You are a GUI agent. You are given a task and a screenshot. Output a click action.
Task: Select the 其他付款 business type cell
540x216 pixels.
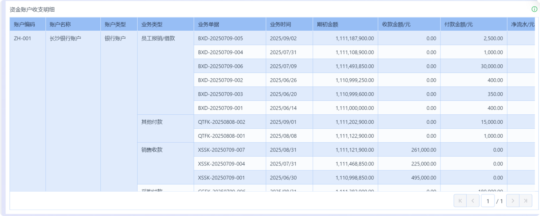(x=152, y=122)
